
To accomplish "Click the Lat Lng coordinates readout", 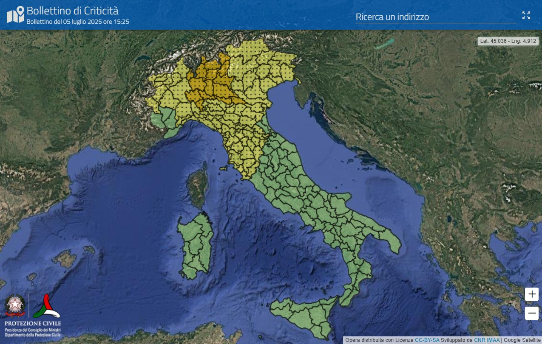I will [508, 41].
